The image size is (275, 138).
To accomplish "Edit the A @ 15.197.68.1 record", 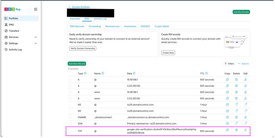I will 245,80.
